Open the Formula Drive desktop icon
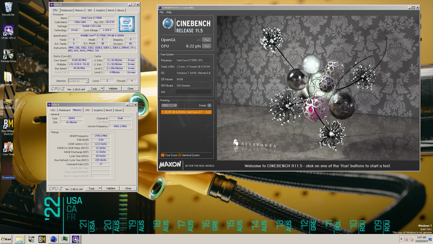Viewport: 433px width, 244px height. tap(8, 56)
